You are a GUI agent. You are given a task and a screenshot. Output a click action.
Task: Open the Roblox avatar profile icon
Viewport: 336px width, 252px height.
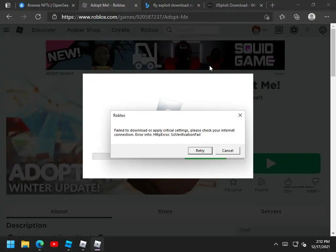point(256,30)
